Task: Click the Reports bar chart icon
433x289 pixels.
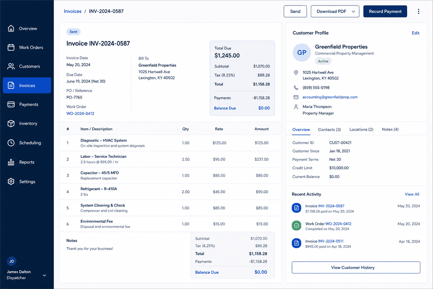Action: pyautogui.click(x=11, y=162)
